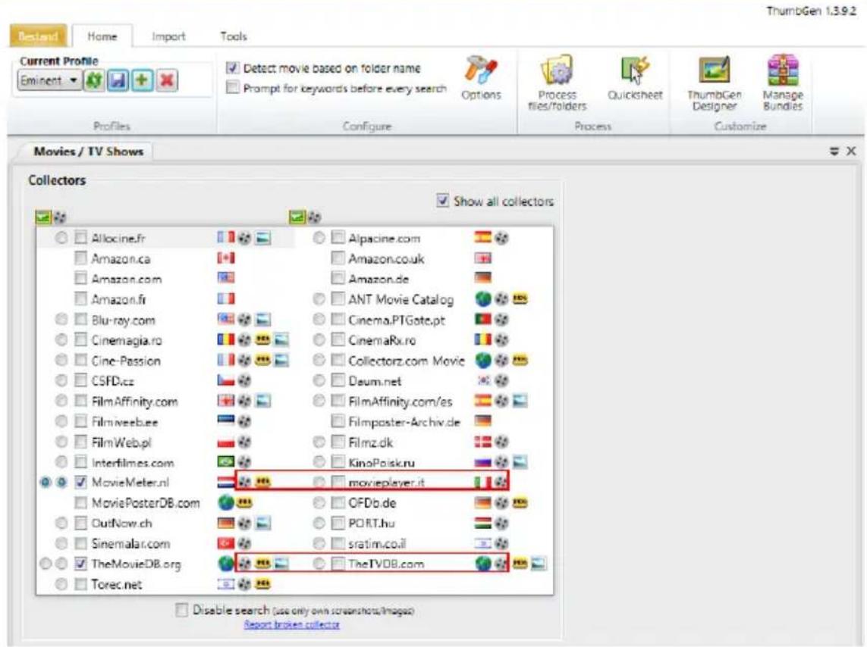Select the Movies / TV Shows tab
Viewport: 867px width, 647px height.
coord(89,152)
